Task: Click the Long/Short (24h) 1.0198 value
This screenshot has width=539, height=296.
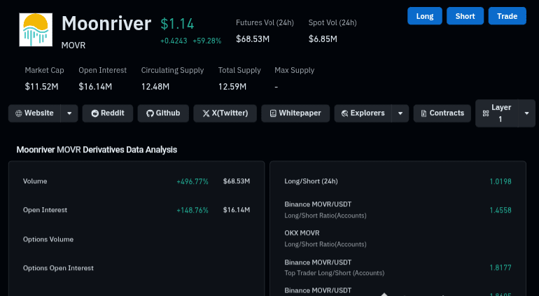Action: pos(500,181)
